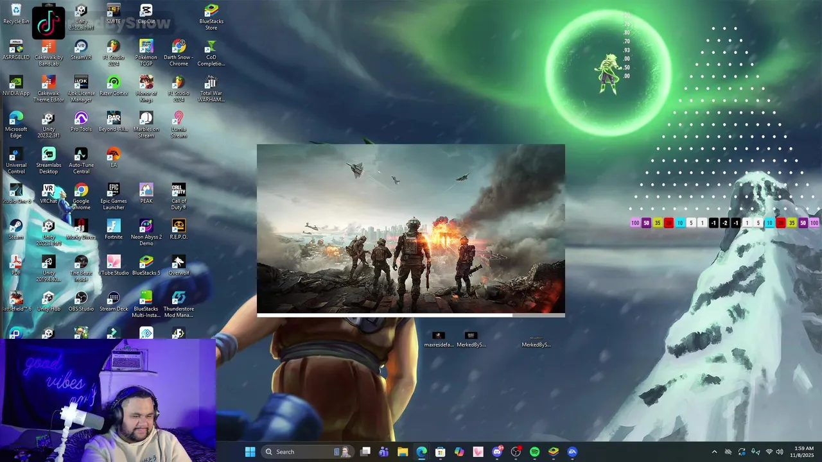
Task: Open Universal Control from the desktop
Action: pyautogui.click(x=16, y=161)
